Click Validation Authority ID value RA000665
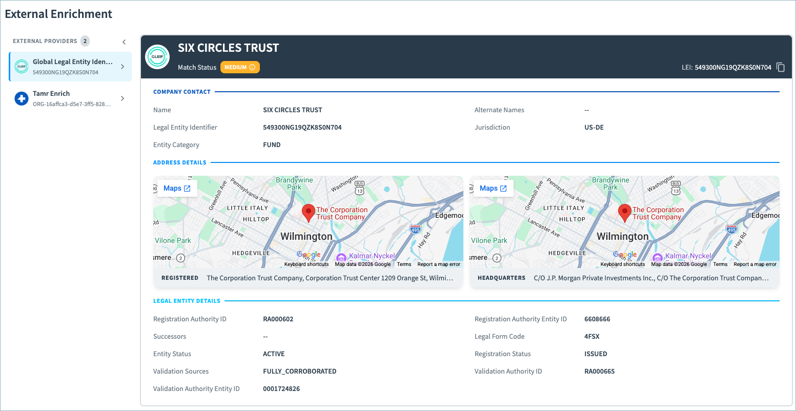The image size is (796, 411). pyautogui.click(x=600, y=371)
